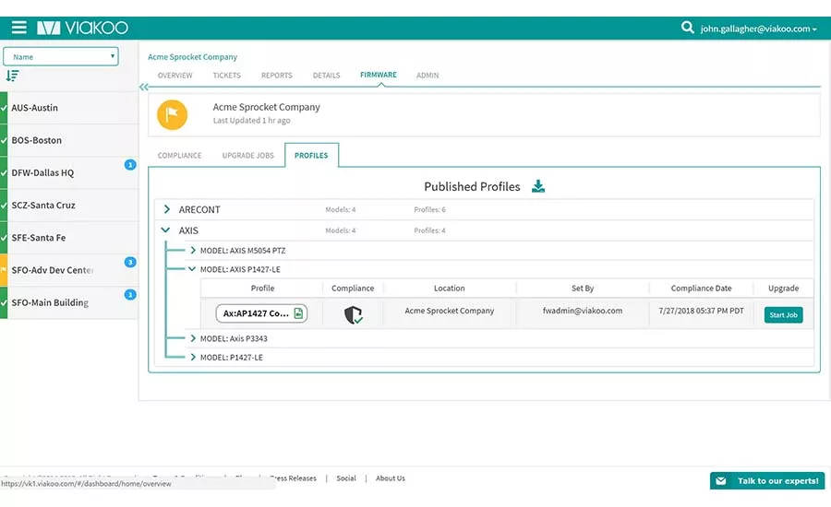Collapse the site sidebar with double chevron

click(x=144, y=87)
